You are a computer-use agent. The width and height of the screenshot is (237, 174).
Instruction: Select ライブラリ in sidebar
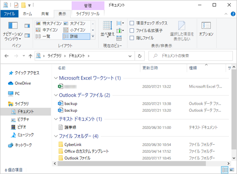(18, 104)
